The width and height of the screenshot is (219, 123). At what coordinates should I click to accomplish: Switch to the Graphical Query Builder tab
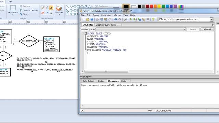pyautogui.click(x=106, y=25)
